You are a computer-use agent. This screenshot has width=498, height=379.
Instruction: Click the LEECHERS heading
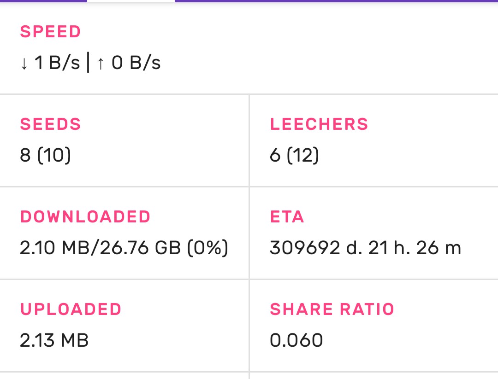tap(319, 124)
